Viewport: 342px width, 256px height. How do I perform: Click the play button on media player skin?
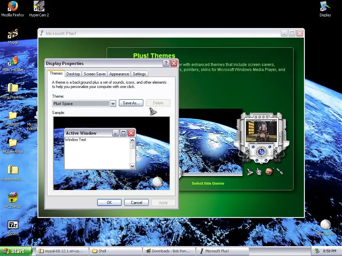coord(261,152)
